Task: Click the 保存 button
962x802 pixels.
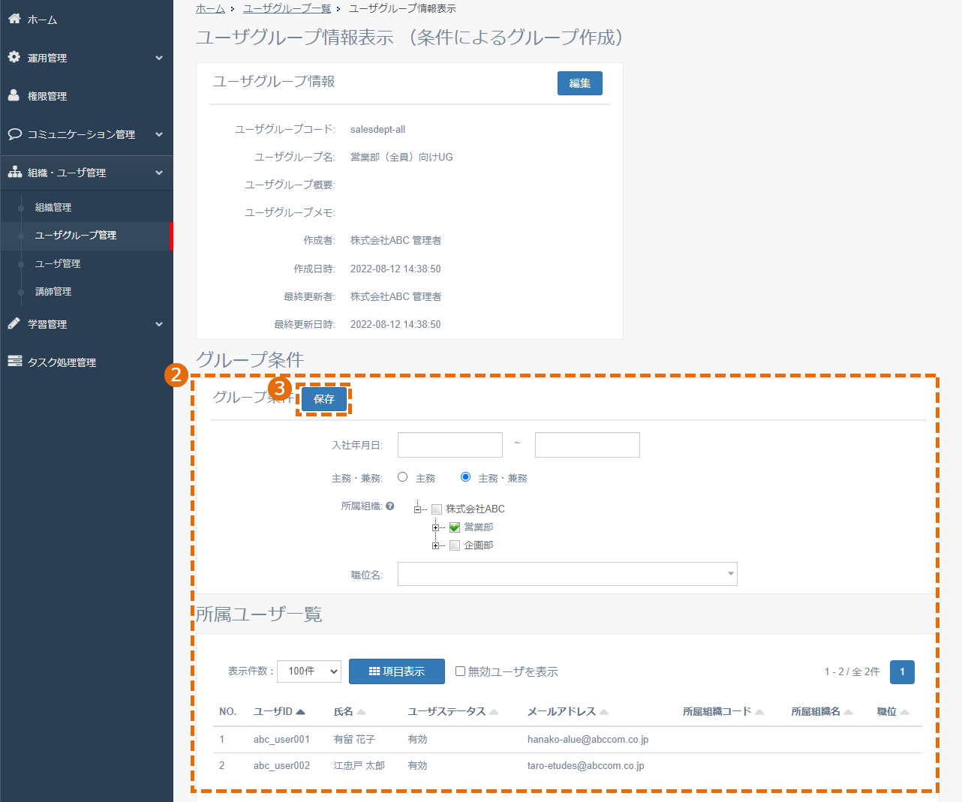Action: click(x=324, y=399)
